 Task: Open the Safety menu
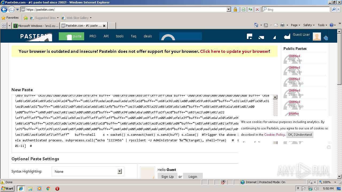pos(309,25)
